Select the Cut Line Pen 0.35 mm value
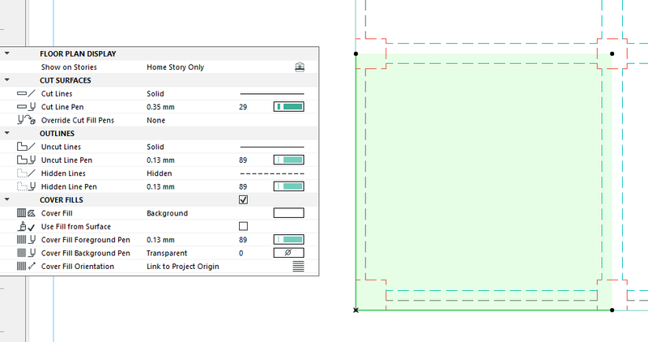648x342 pixels. click(x=160, y=107)
